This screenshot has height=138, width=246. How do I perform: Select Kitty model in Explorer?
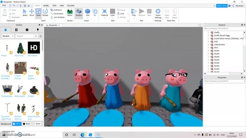pos(216,42)
